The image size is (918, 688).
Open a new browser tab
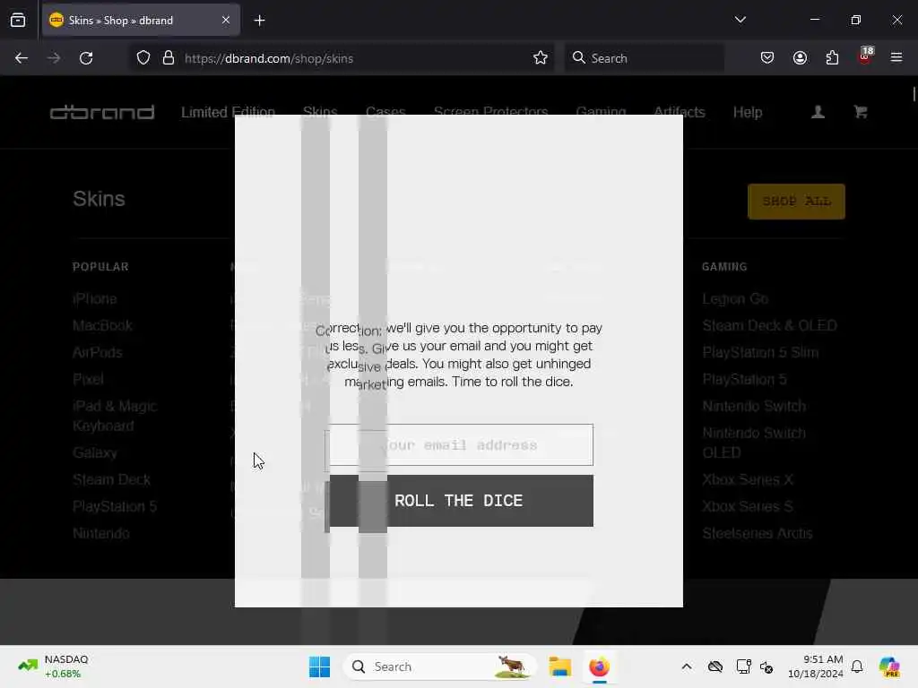(x=259, y=21)
